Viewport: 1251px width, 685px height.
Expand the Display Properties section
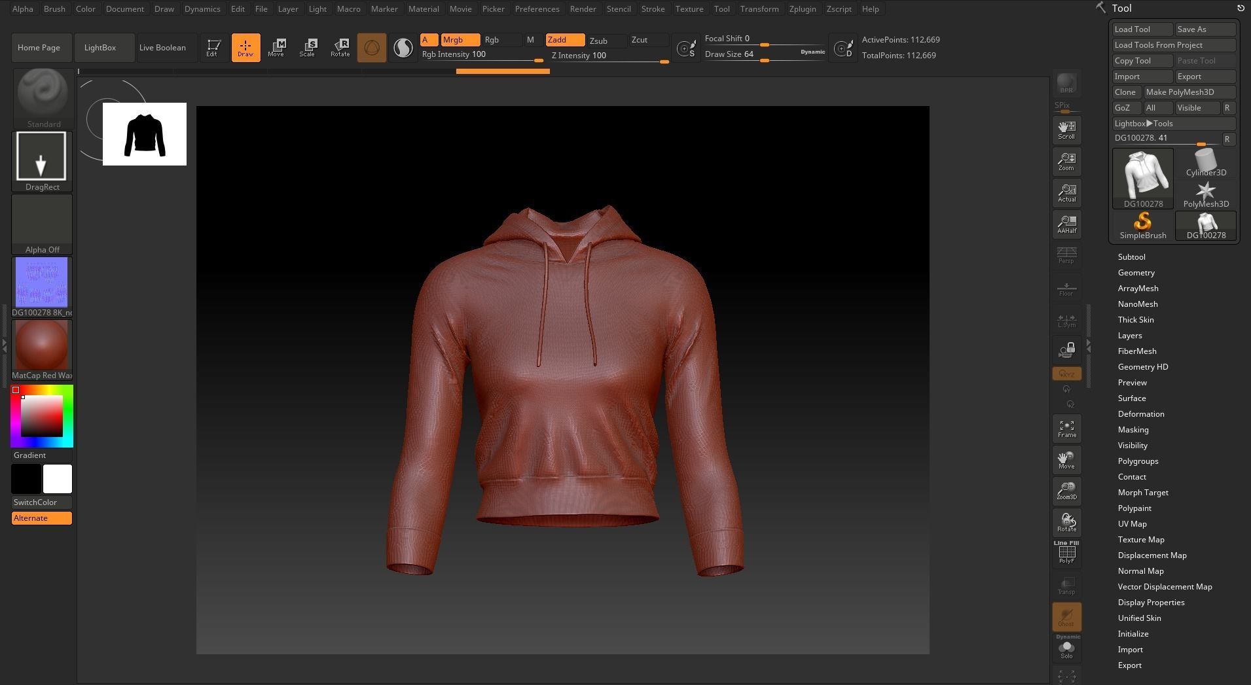point(1151,603)
